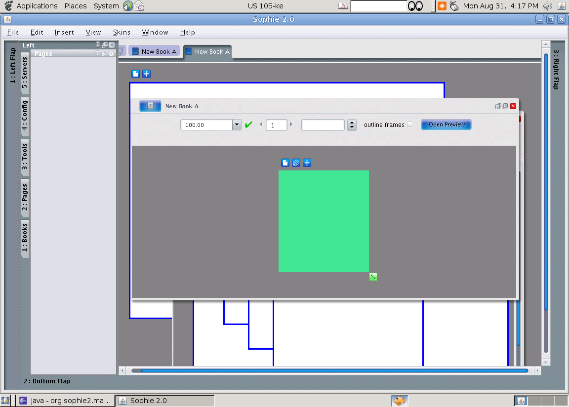Click the horizontal scrollbar thumb at bottom
The image size is (569, 407).
point(334,370)
